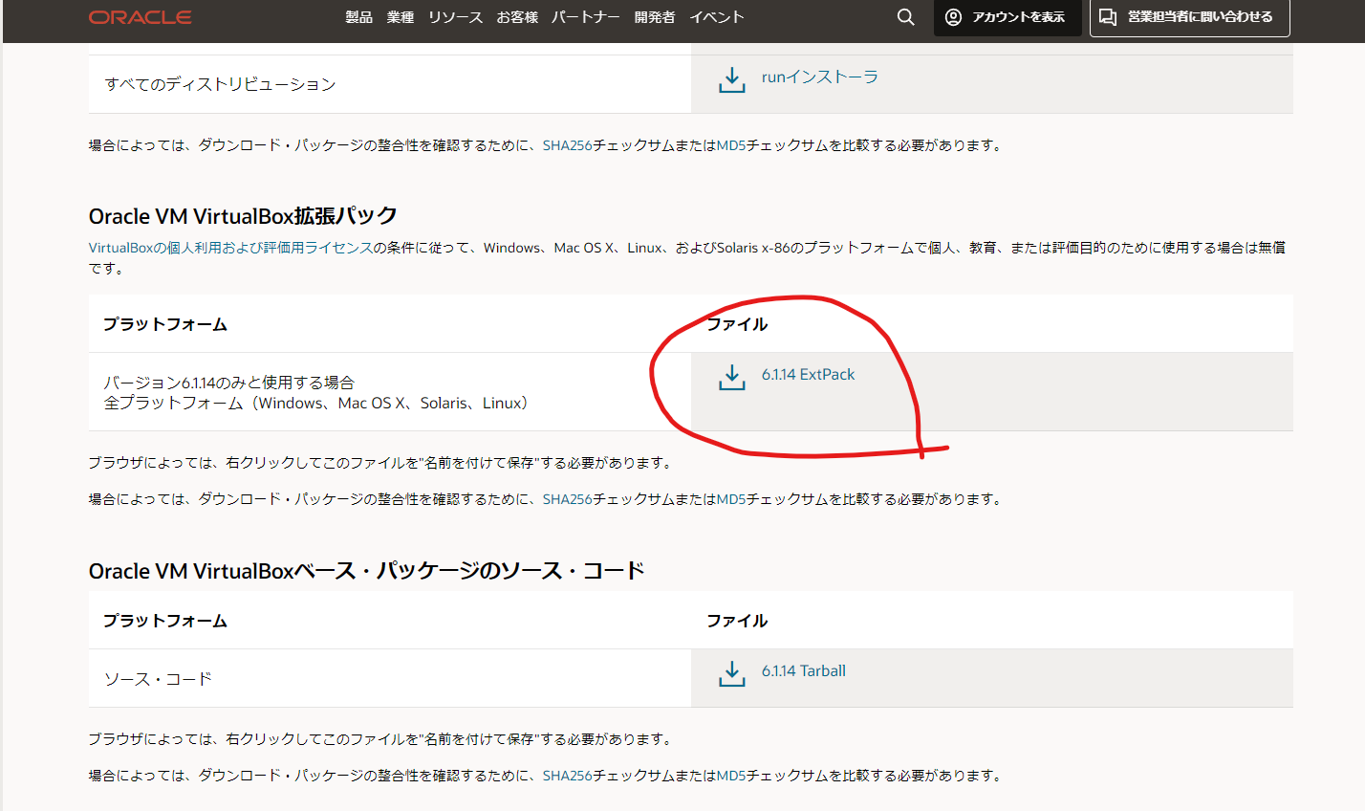Image resolution: width=1365 pixels, height=811 pixels.
Task: Open MD5 link below the Tarball table
Action: [731, 776]
